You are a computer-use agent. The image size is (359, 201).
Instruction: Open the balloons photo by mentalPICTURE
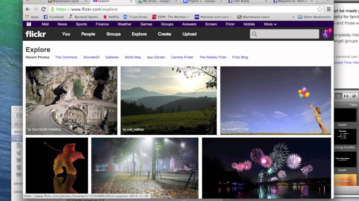pos(276,100)
